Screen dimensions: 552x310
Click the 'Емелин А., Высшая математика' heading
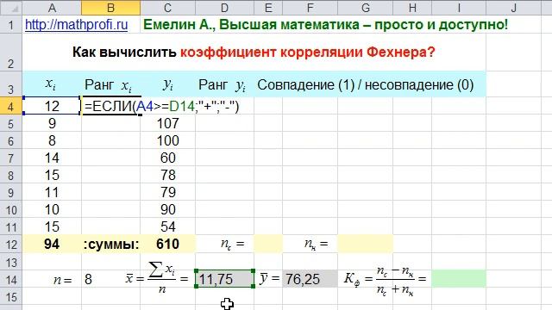(326, 25)
